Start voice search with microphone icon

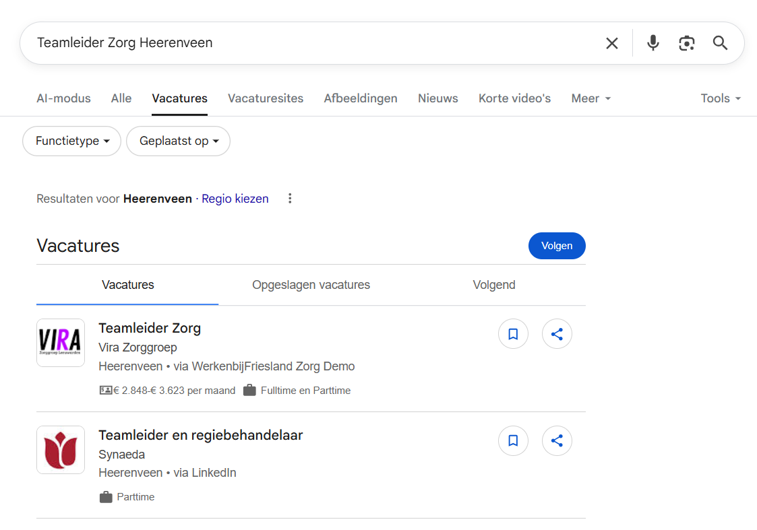point(653,43)
